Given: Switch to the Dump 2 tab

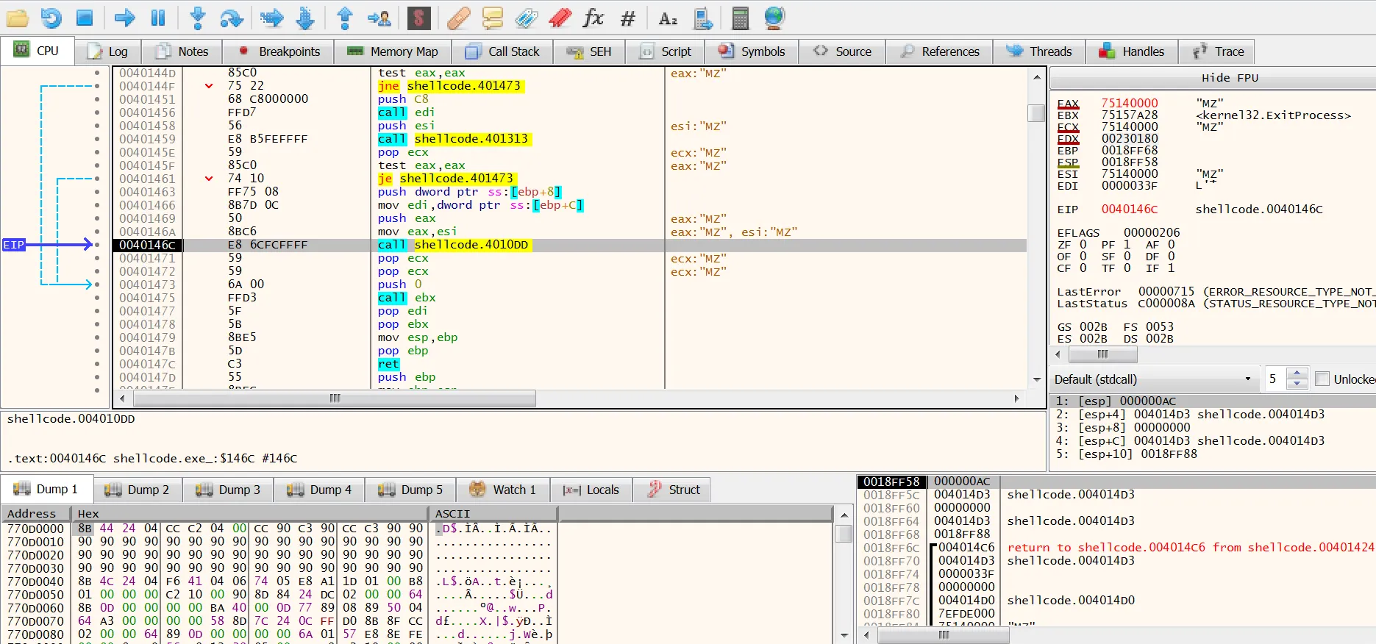Looking at the screenshot, I should 137,490.
